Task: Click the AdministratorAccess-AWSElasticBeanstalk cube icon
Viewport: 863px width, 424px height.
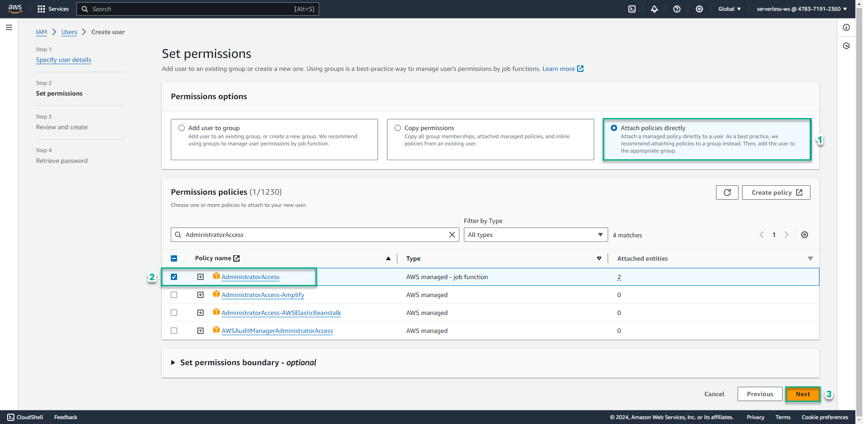Action: click(x=216, y=312)
